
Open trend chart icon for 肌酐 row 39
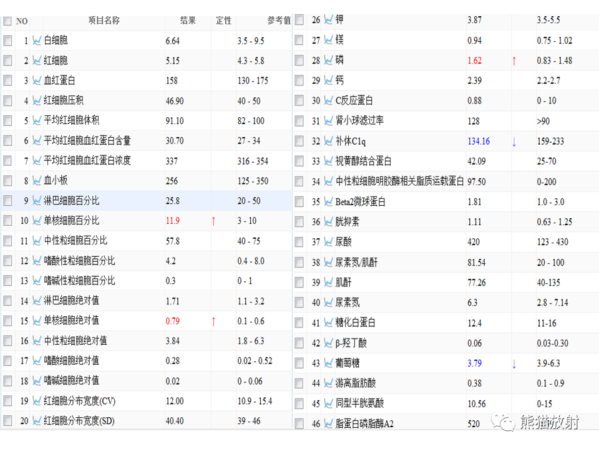point(328,282)
